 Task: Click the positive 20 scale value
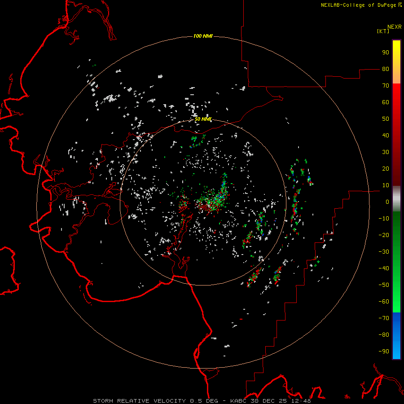click(386, 169)
